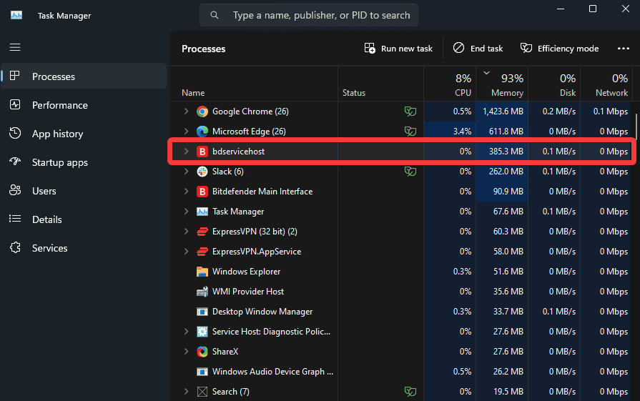
Task: Click the Search process icon
Action: pos(202,392)
